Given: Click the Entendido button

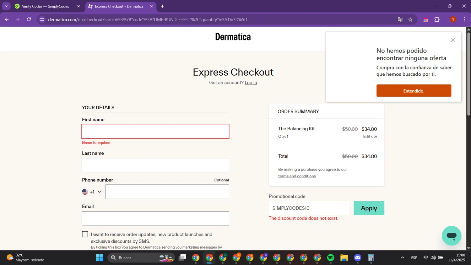Looking at the screenshot, I should click(414, 91).
